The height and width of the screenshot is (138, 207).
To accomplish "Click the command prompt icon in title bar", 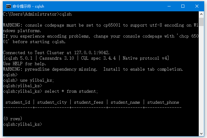I will coord(8,6).
